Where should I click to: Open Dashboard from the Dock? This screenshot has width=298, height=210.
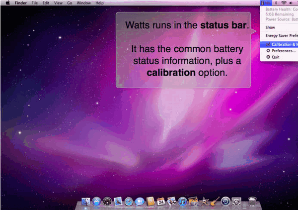(107, 202)
